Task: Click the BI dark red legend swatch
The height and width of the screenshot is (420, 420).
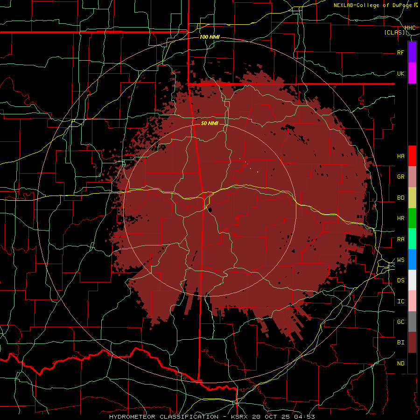Action: tap(412, 343)
